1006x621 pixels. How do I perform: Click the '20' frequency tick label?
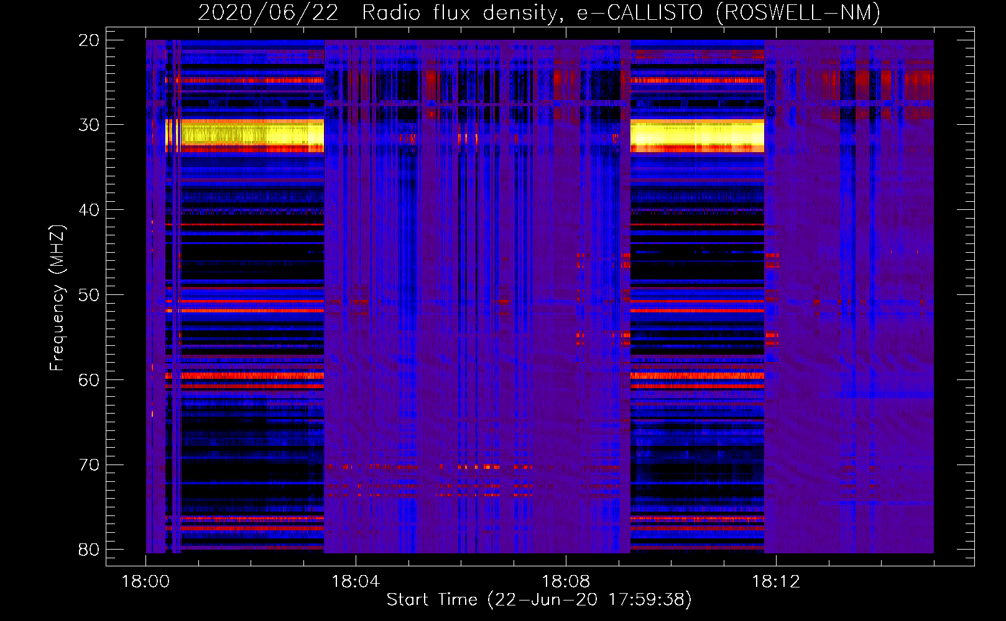pos(89,40)
